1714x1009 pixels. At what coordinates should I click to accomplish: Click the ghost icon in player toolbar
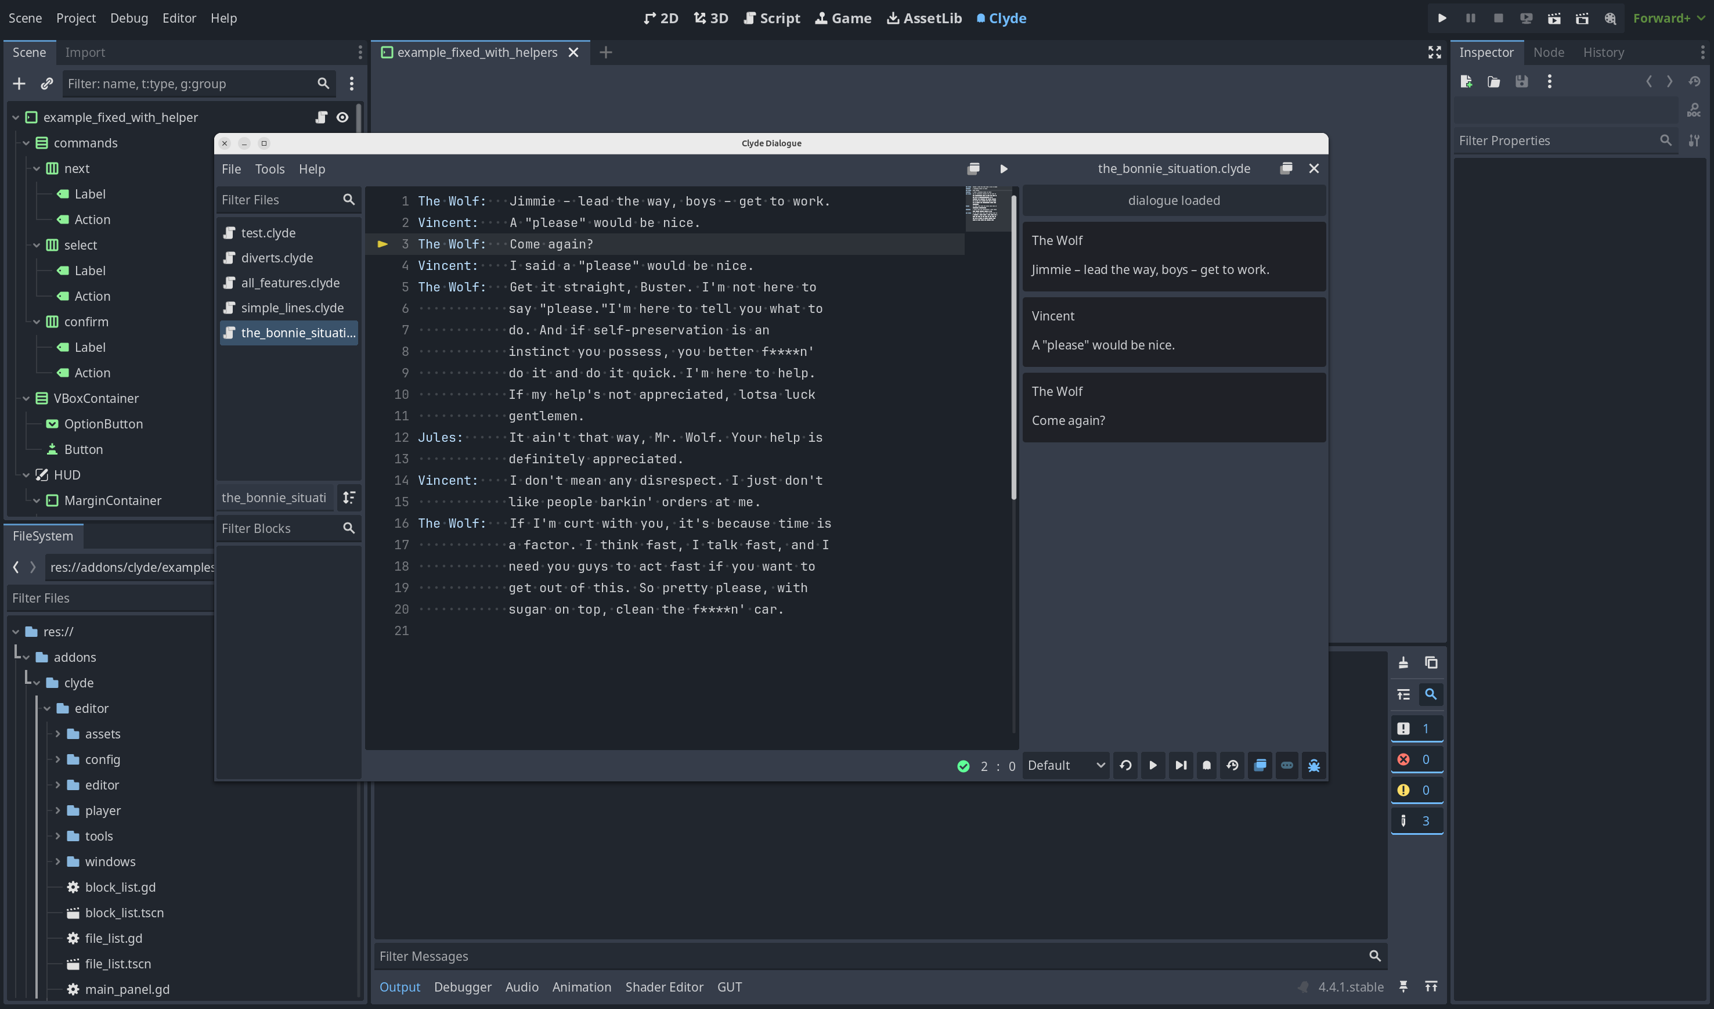click(x=1207, y=765)
